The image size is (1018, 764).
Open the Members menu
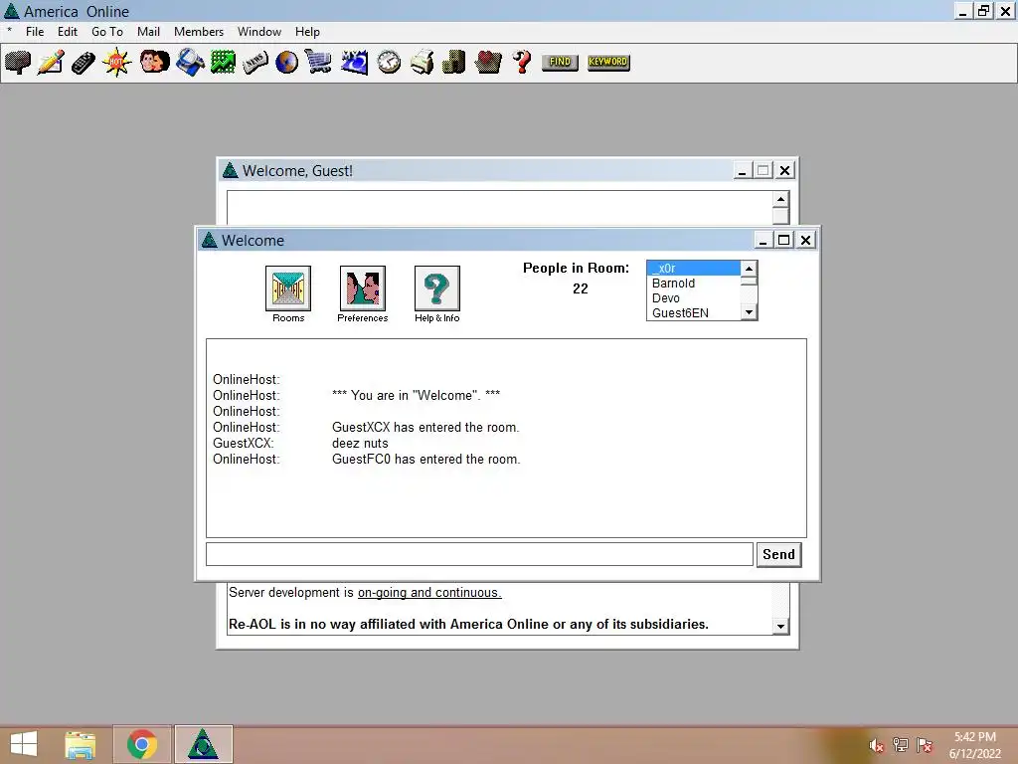199,32
